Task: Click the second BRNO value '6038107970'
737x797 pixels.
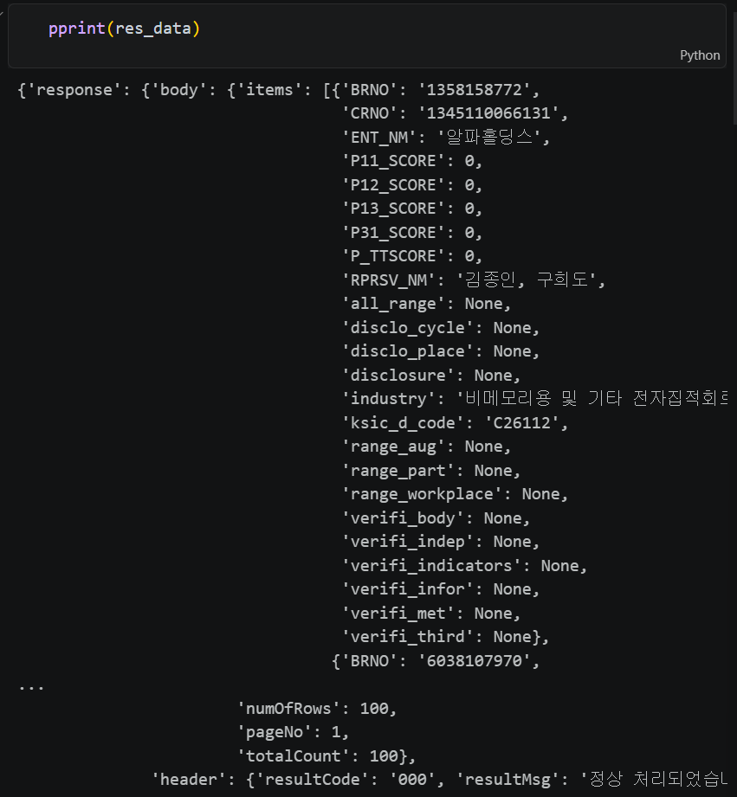Action: click(x=474, y=661)
